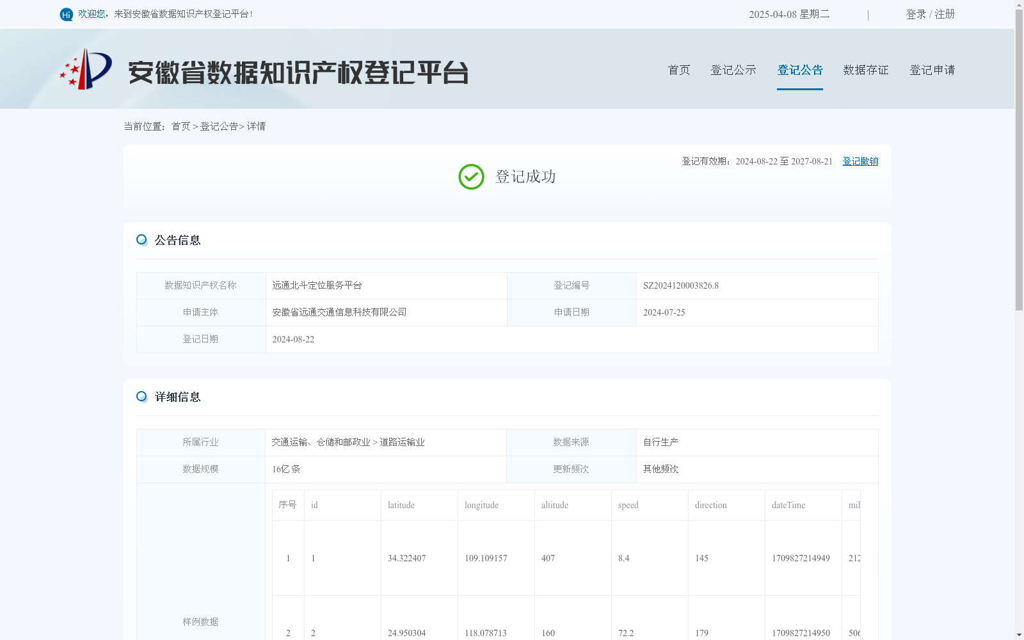The height and width of the screenshot is (640, 1024).
Task: Click the 安徽省数据知识产权登记平台 title
Action: click(x=298, y=72)
